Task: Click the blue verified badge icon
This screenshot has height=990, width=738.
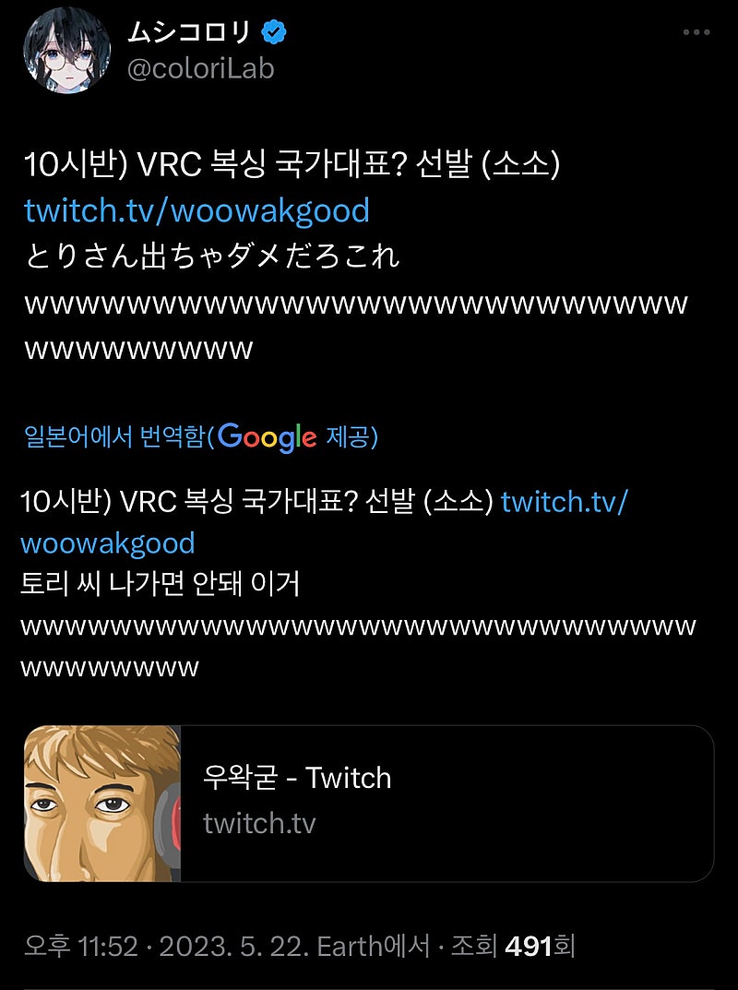Action: pyautogui.click(x=273, y=31)
